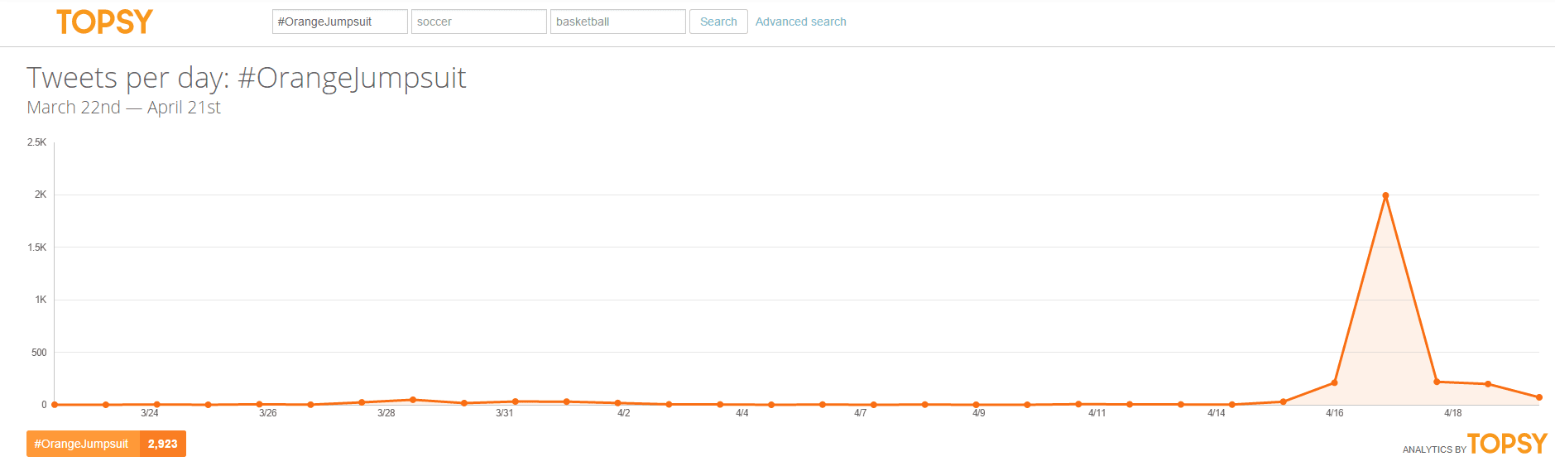This screenshot has height=471, width=1555.
Task: Click the data point immediately after the peak
Action: [1437, 382]
